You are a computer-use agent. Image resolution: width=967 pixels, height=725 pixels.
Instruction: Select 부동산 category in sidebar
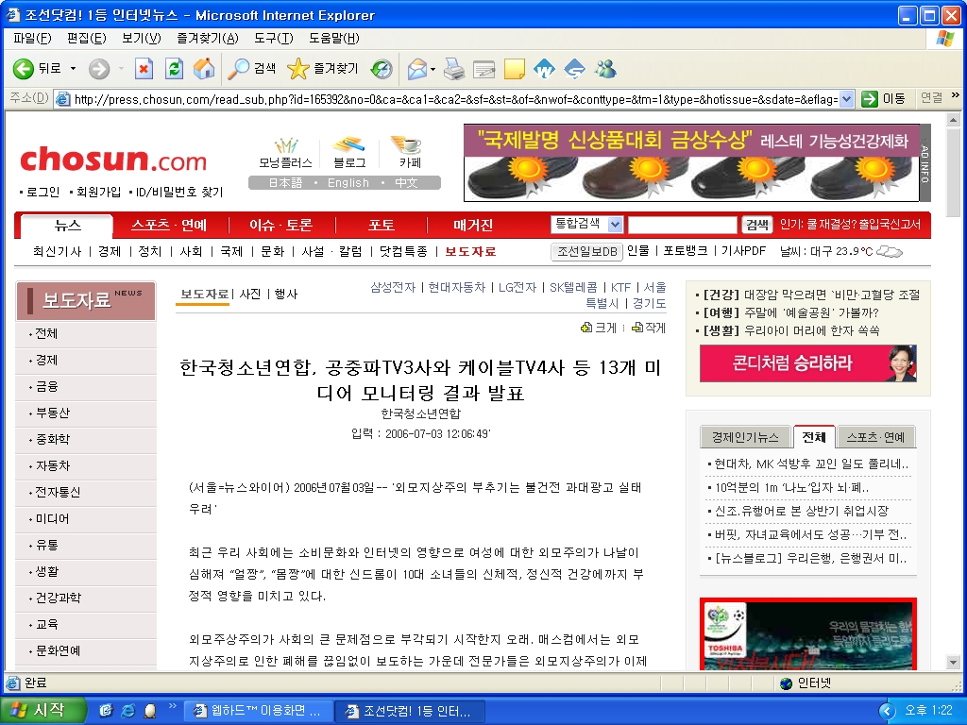click(x=53, y=413)
